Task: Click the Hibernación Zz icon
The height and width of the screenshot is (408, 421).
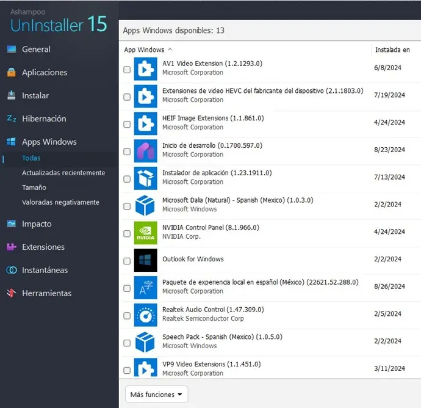Action: coord(11,118)
